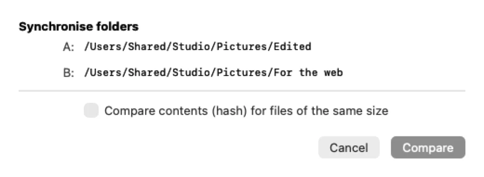Click 'Shared' segment in folder B path

point(147,73)
